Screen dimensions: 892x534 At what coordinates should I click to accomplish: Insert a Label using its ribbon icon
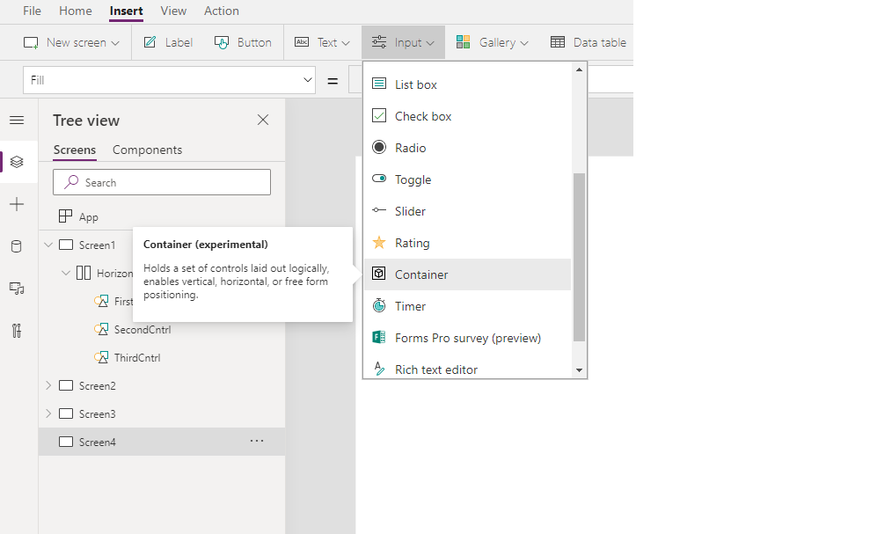[167, 41]
